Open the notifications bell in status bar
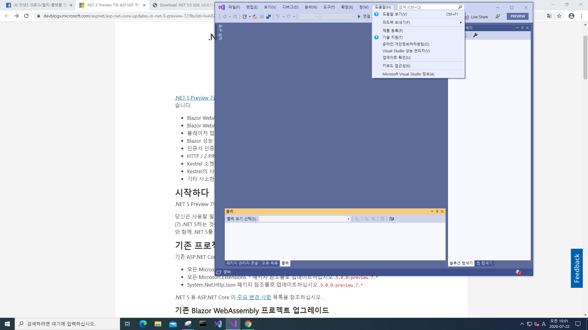 (518, 272)
